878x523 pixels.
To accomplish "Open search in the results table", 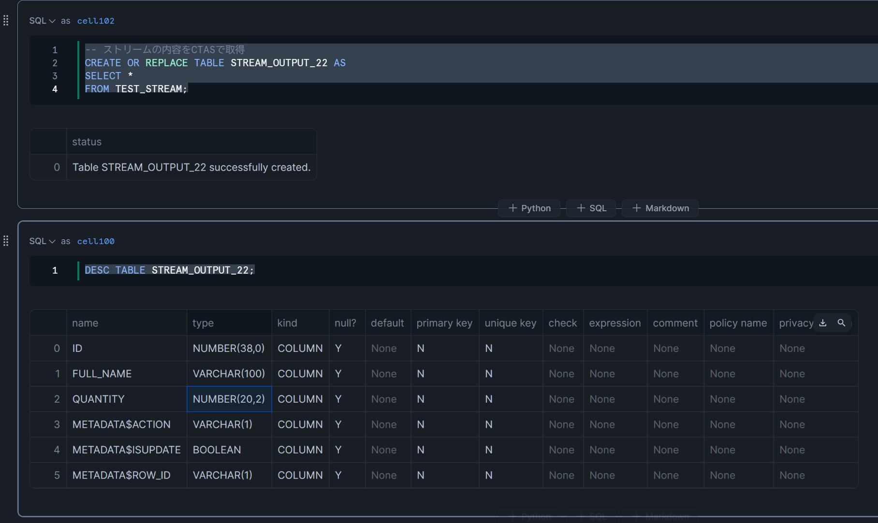I will point(841,323).
